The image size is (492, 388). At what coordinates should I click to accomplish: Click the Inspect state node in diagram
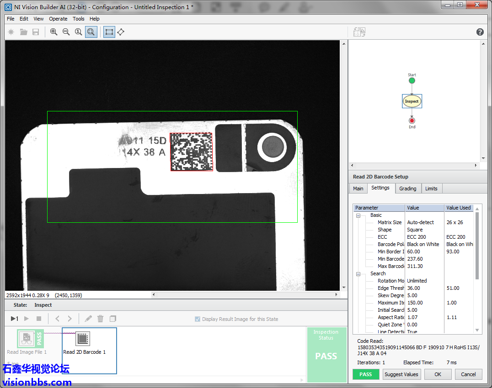(x=412, y=101)
